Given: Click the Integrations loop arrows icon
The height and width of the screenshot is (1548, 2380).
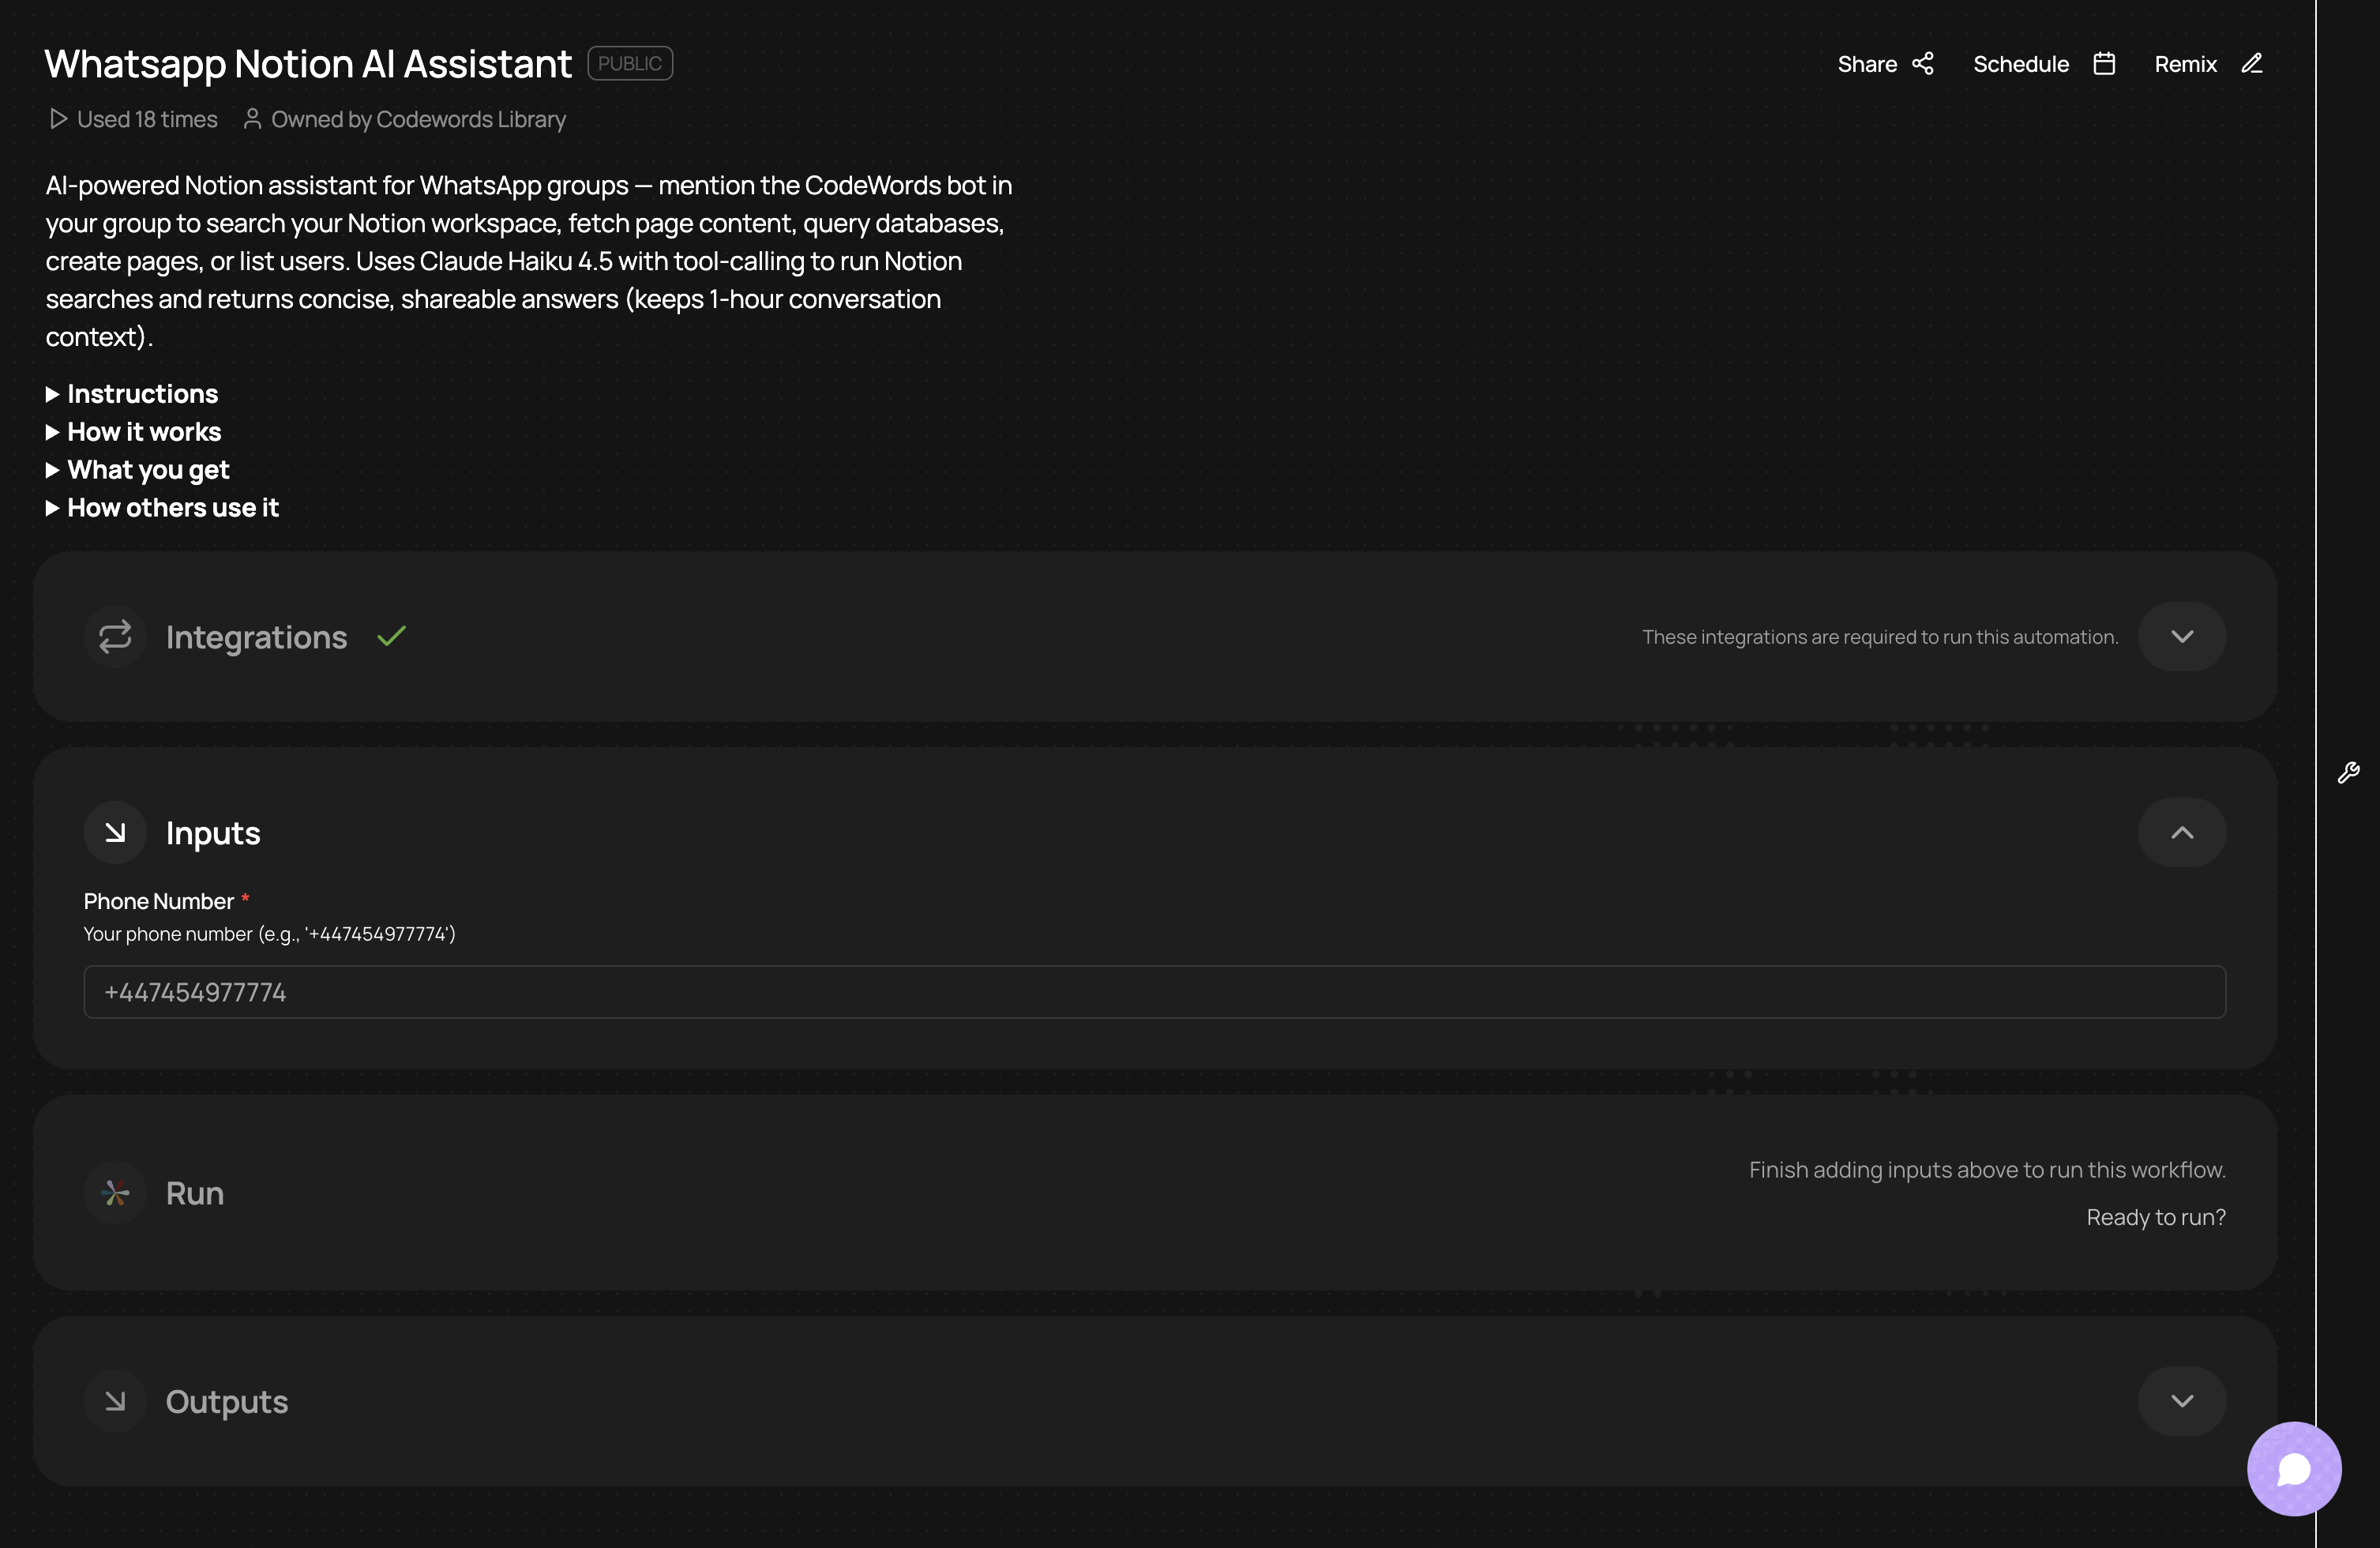Looking at the screenshot, I should [x=115, y=637].
